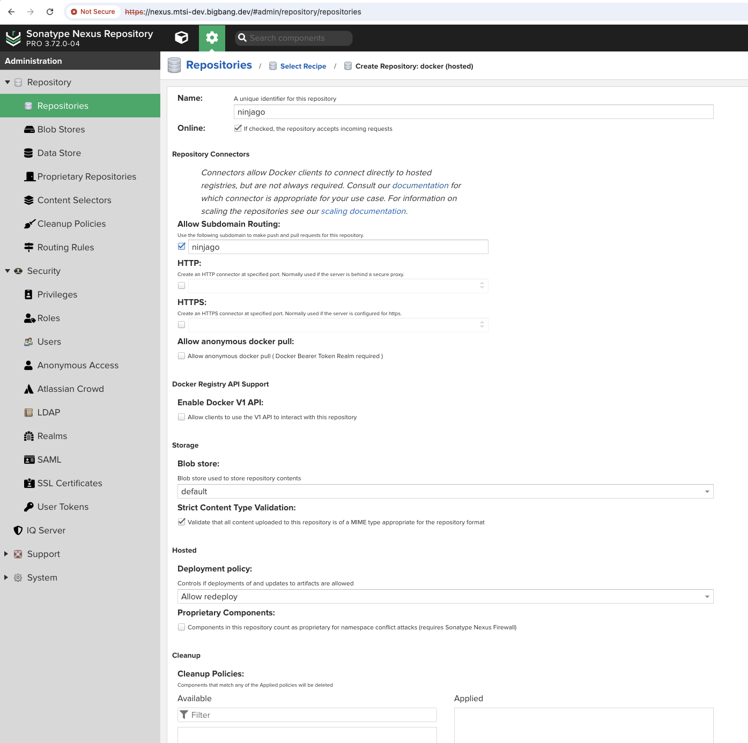
Task: Click the User Tokens key icon
Action: coord(29,507)
